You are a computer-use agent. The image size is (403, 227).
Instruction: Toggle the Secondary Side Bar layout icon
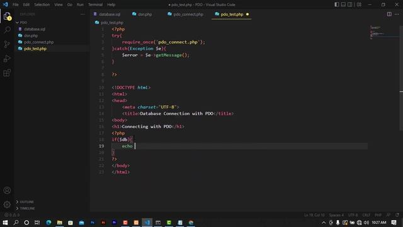click(x=350, y=4)
